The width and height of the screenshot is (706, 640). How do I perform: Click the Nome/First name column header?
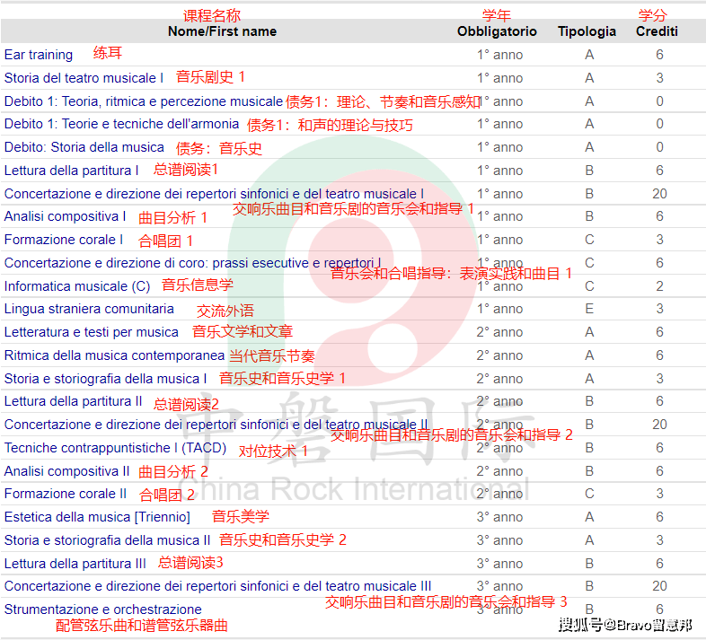[x=223, y=31]
